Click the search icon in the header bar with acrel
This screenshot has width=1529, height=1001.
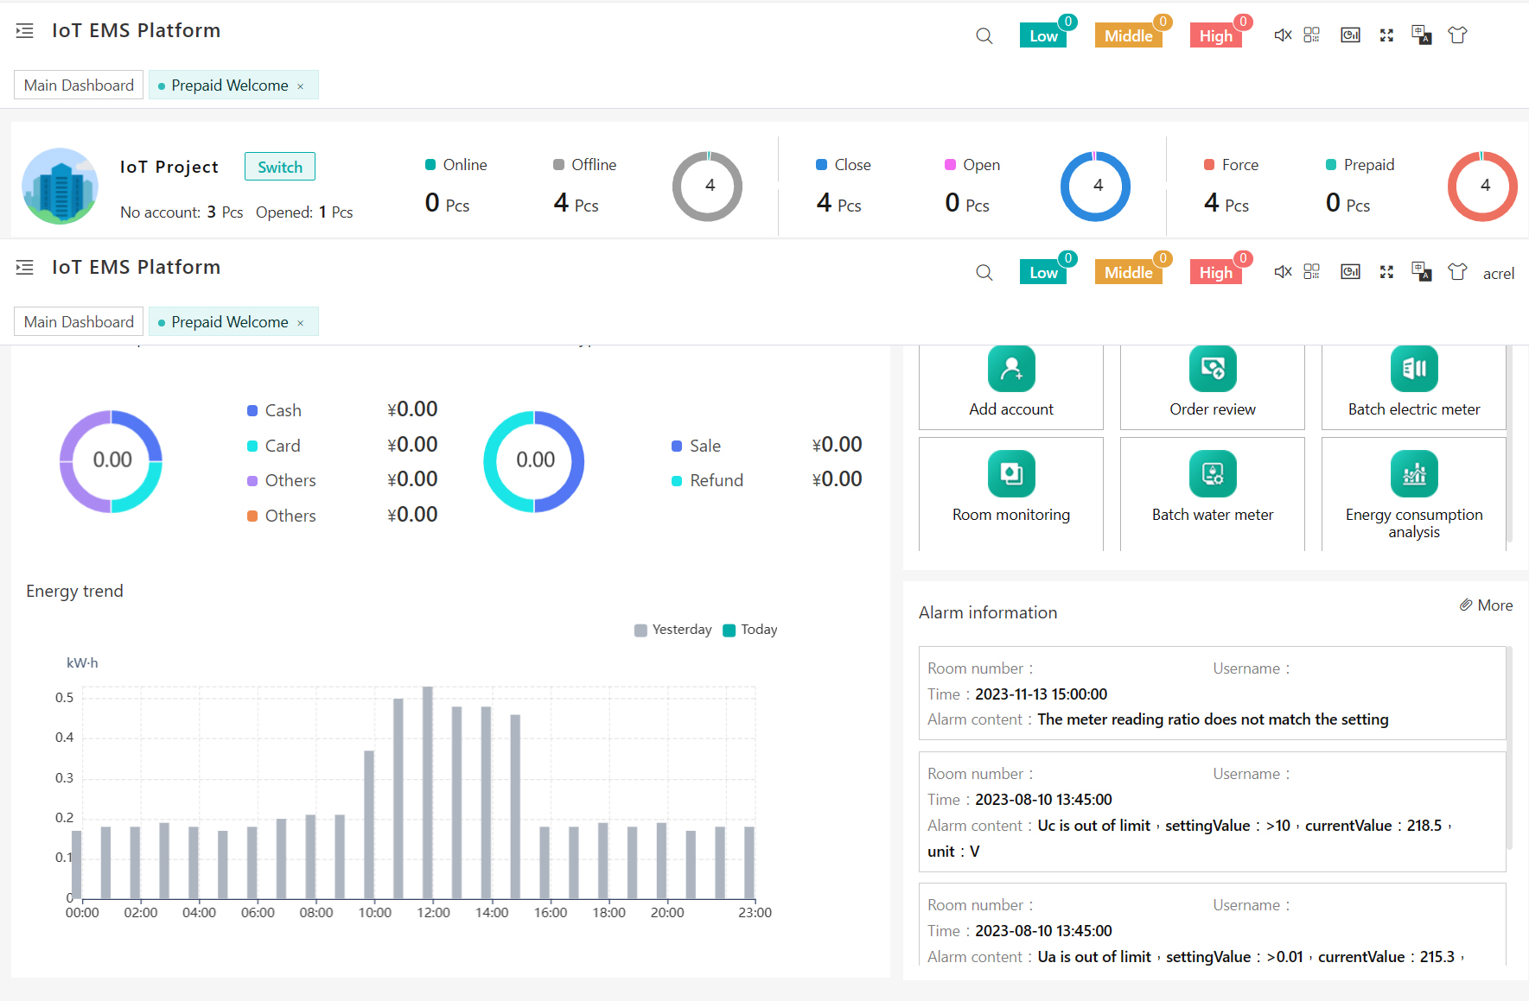click(x=984, y=273)
